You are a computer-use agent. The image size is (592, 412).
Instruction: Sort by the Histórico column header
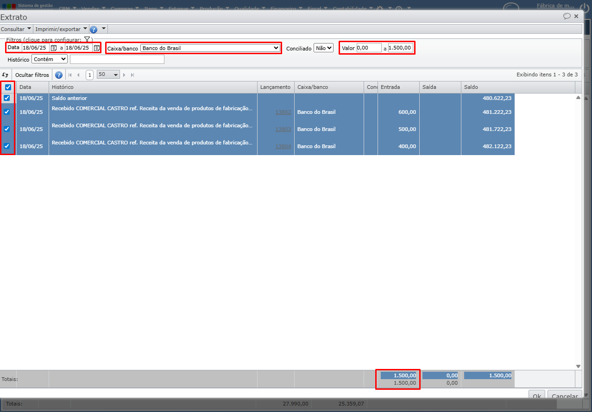tap(153, 87)
